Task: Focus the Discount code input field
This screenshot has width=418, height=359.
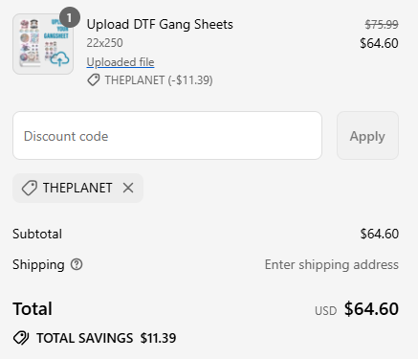Action: click(167, 136)
